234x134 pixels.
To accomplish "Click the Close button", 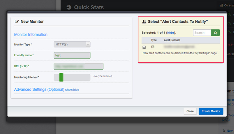I will coord(190,111).
